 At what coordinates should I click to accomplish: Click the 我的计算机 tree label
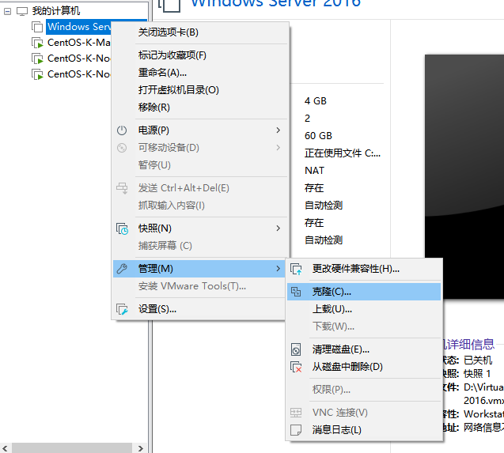56,11
